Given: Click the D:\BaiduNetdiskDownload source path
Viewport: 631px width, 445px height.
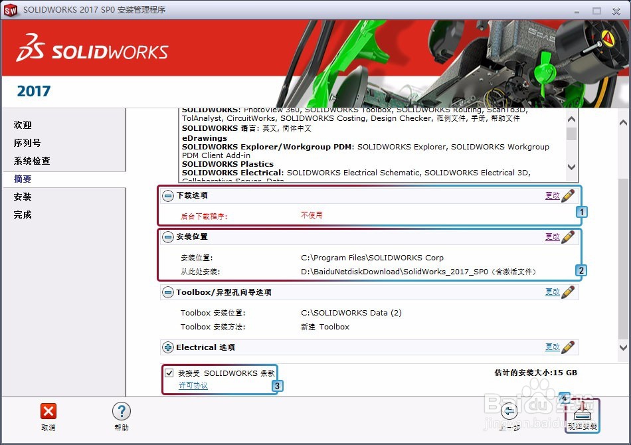Looking at the screenshot, I should tap(418, 272).
